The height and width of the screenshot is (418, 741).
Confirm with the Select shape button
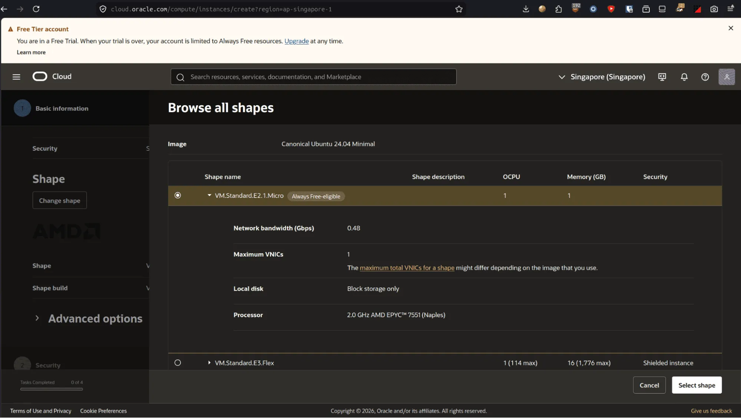tap(697, 385)
